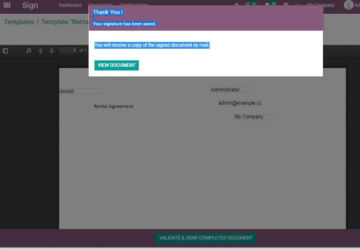Open the PDF find magnifier
The width and height of the screenshot is (360, 250).
(x=29, y=51)
